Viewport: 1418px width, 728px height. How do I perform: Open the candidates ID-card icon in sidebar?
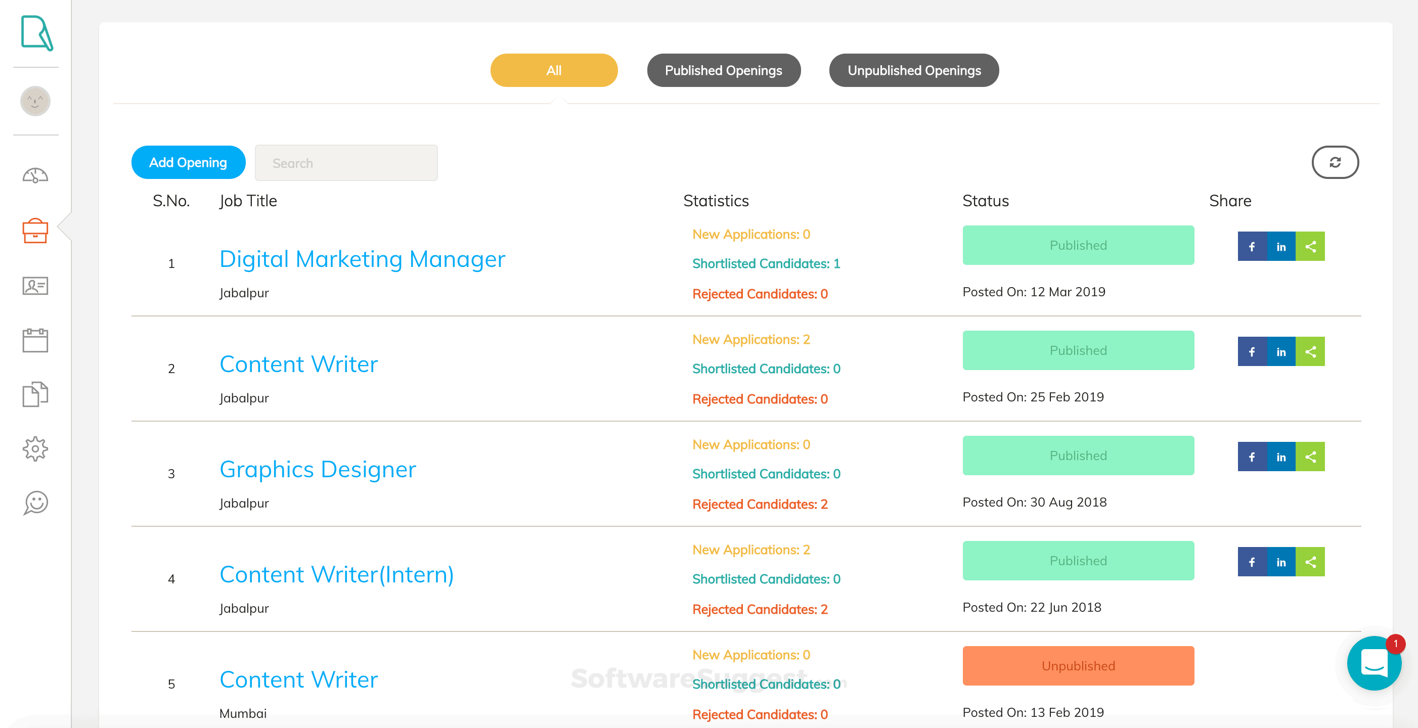pyautogui.click(x=35, y=286)
